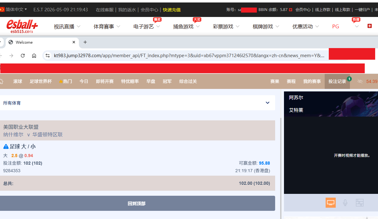
Task: Click the yellow 快速充值 link
Action: click(x=172, y=10)
